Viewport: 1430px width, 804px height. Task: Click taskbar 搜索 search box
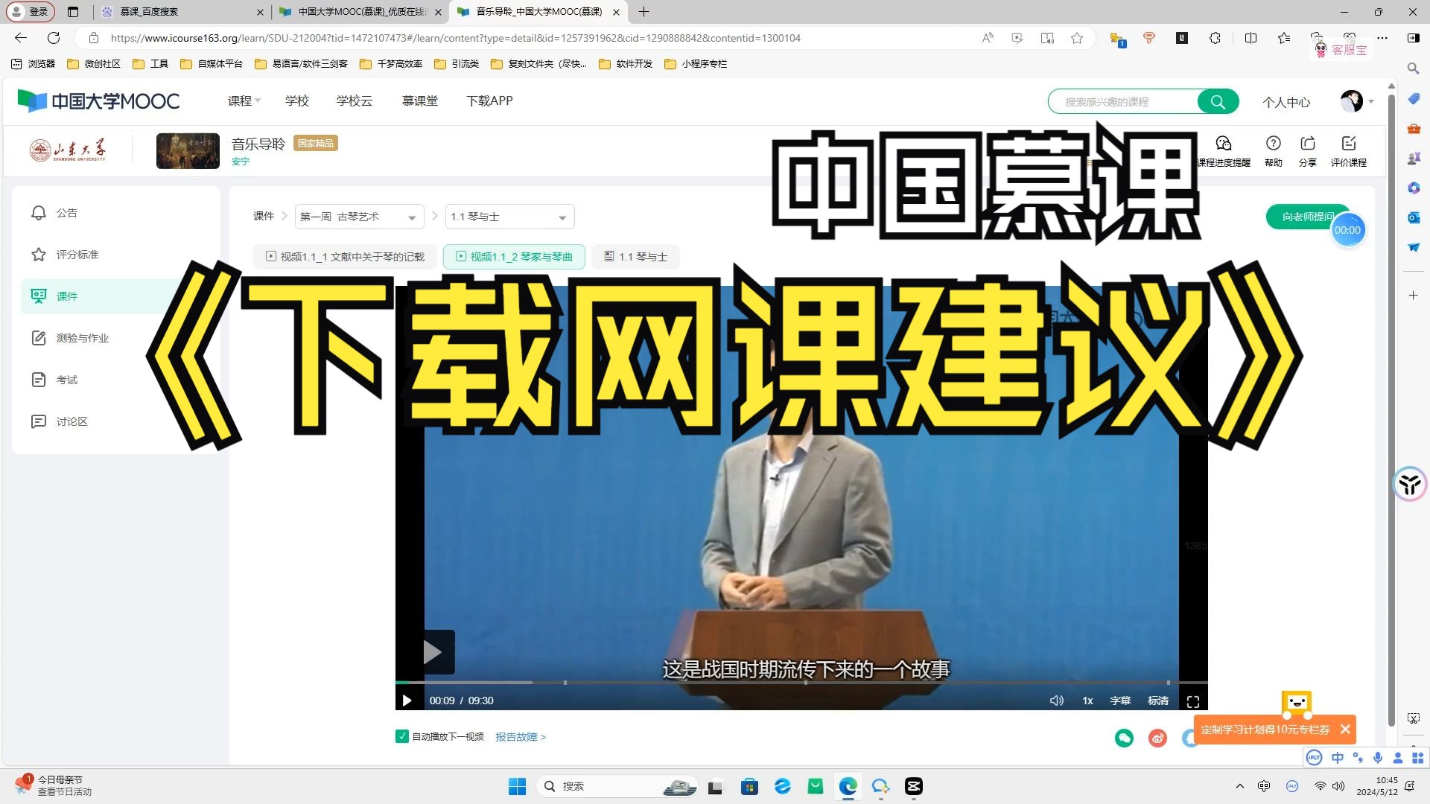pos(617,786)
